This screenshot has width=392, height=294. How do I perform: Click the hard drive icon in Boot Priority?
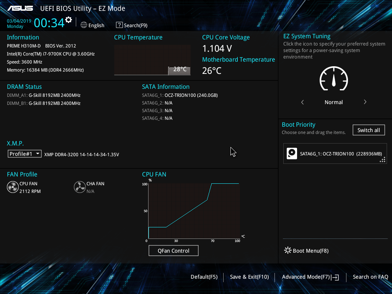click(292, 154)
